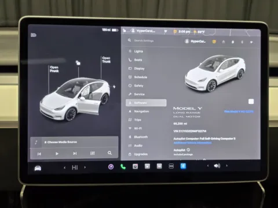This screenshot has width=278, height=208.
Task: Tap Open Frunk
Action: tap(54, 69)
